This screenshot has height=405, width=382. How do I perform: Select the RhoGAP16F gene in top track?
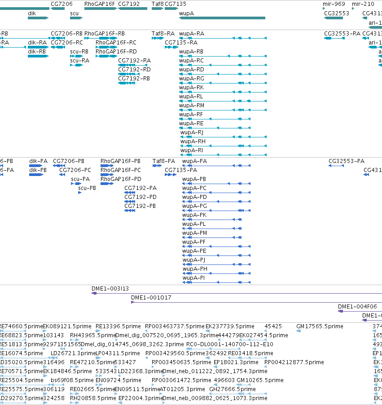tap(101, 9)
